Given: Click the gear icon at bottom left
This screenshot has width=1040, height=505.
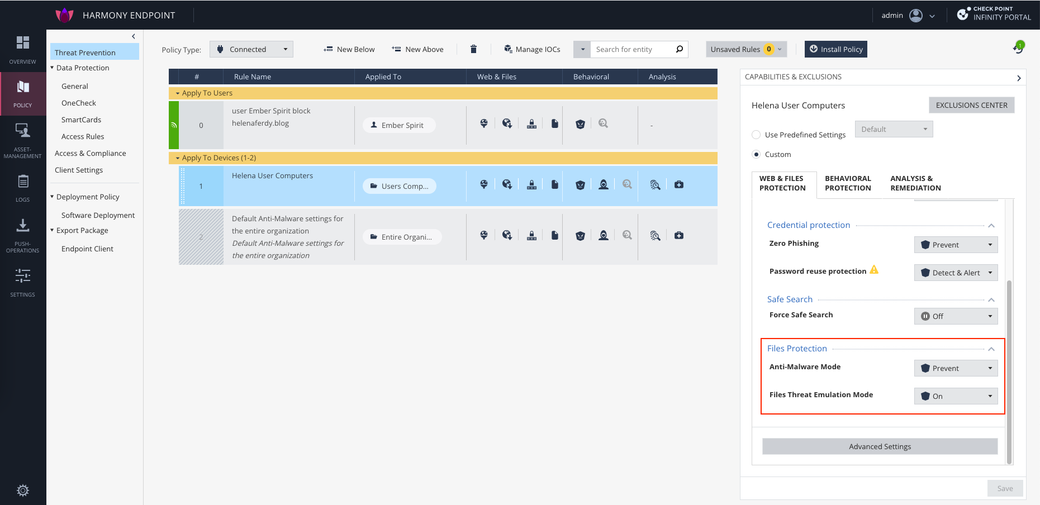Looking at the screenshot, I should 23,490.
